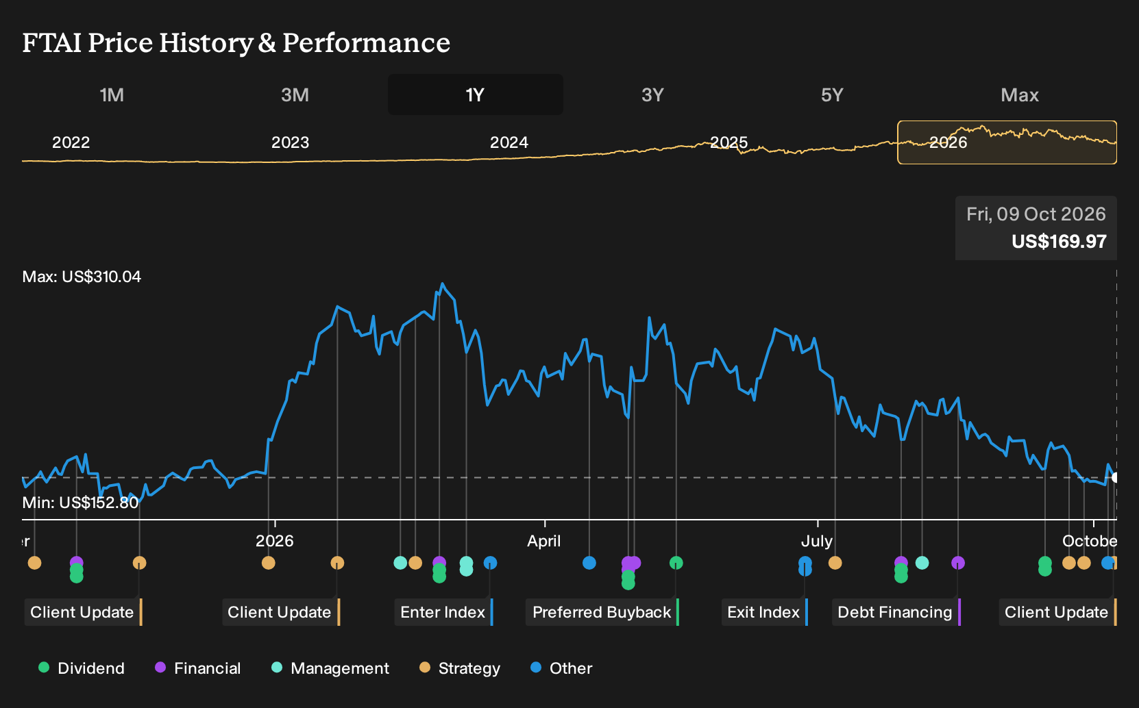
Task: Click the leftmost orange Strategy event marker
Action: [x=35, y=563]
